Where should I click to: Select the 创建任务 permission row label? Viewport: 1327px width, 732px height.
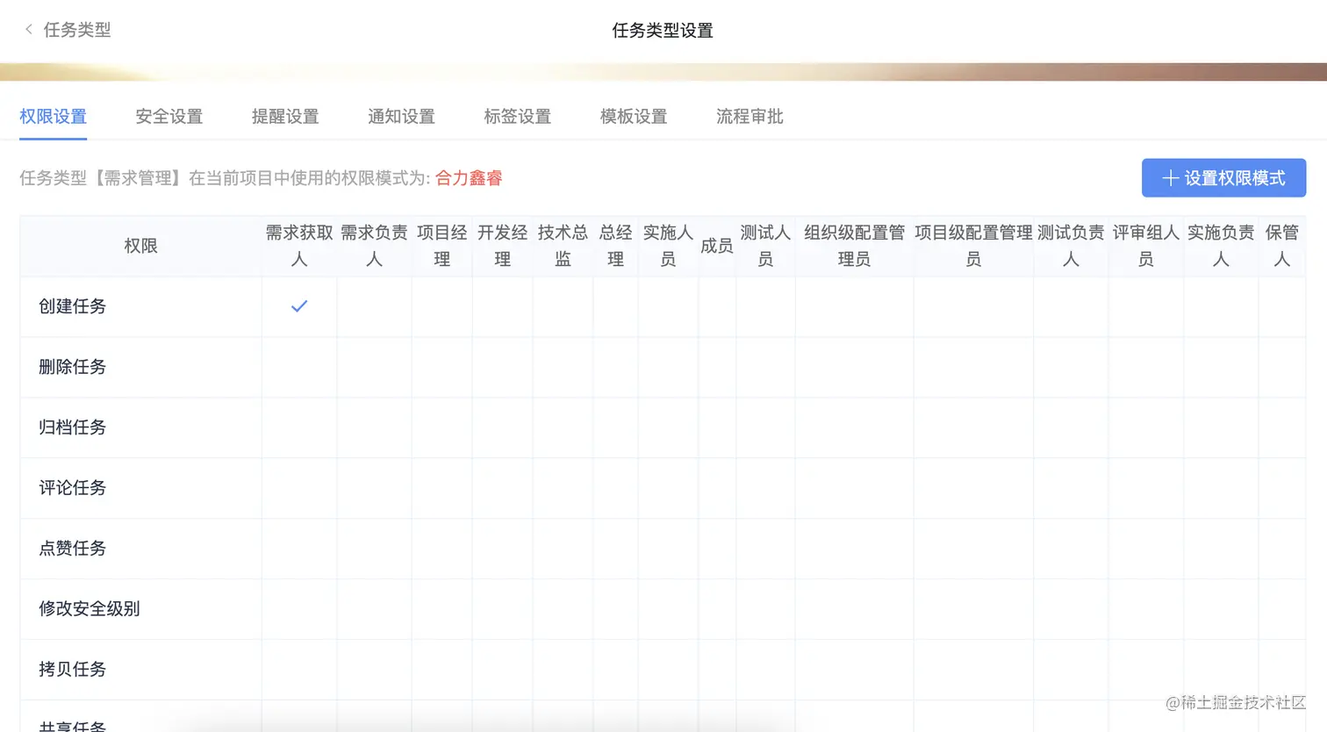click(72, 306)
